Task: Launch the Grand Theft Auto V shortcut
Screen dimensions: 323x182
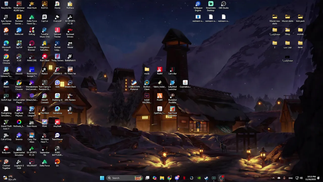Action: [x=6, y=125]
